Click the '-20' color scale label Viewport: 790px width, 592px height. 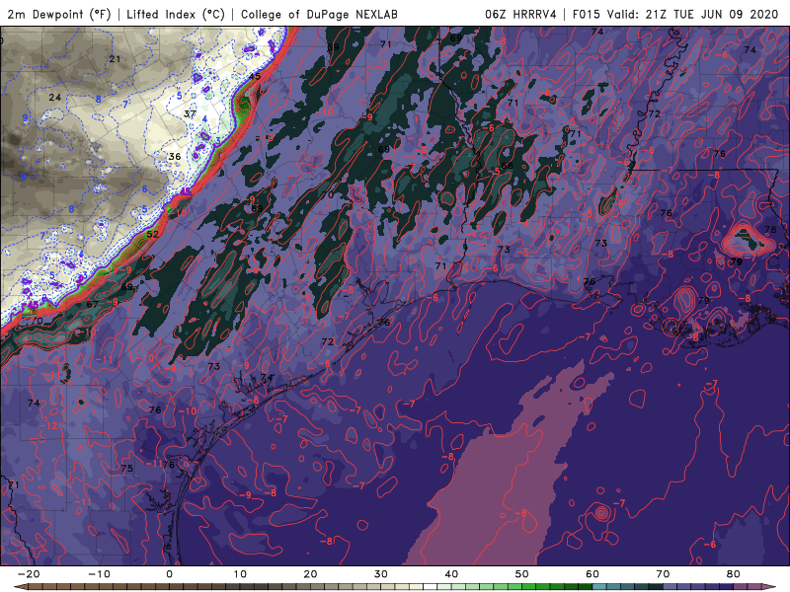[29, 574]
